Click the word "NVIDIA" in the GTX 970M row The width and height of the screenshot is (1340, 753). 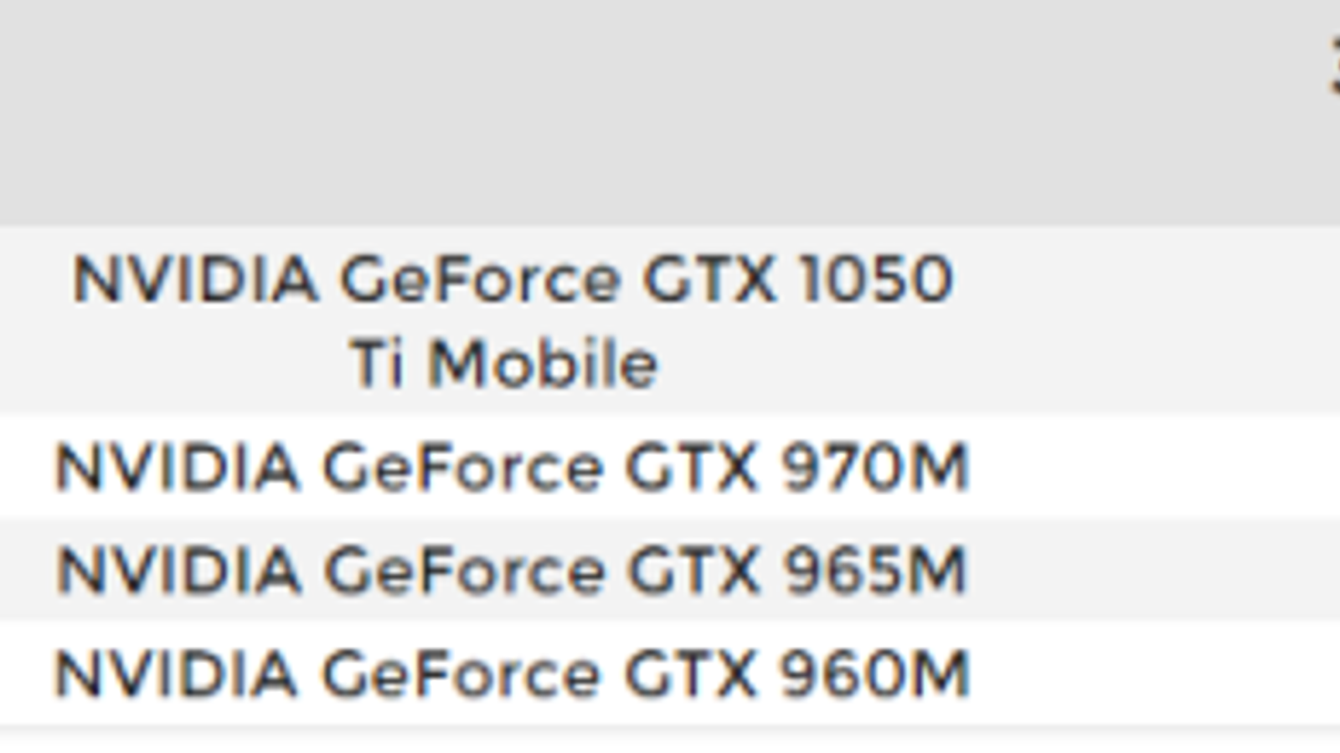[176, 466]
